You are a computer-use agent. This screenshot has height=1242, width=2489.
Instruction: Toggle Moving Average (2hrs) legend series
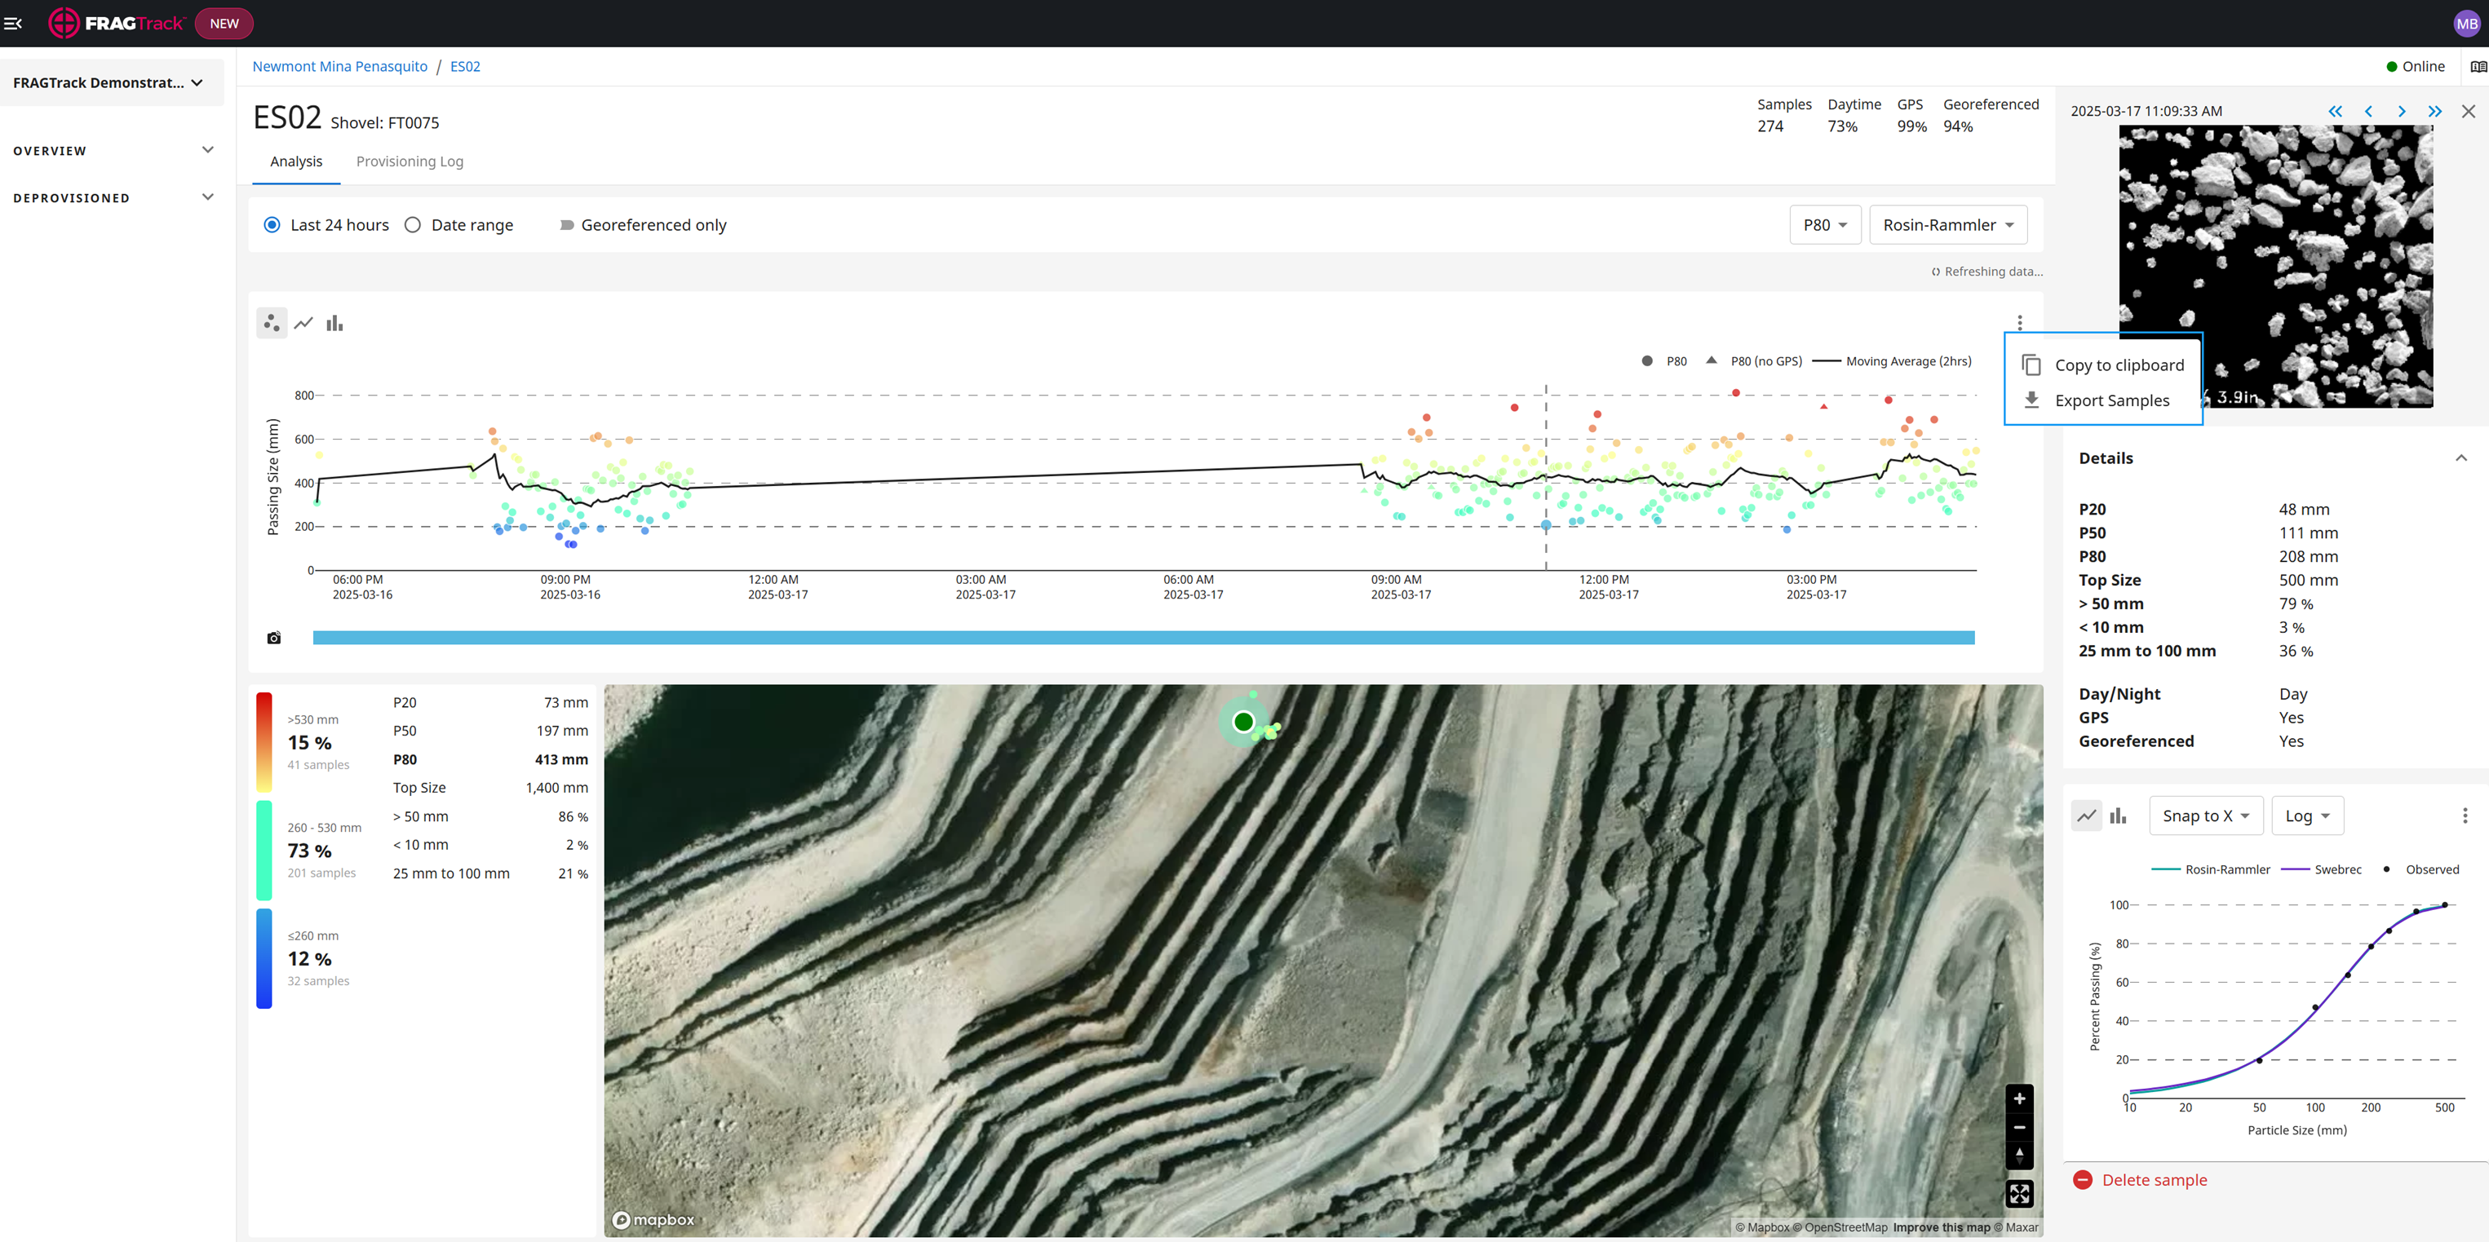tap(1892, 361)
